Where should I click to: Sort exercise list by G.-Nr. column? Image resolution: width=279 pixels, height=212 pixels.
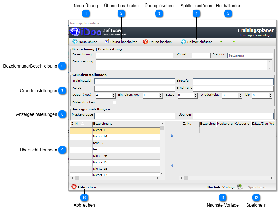[x=81, y=124]
